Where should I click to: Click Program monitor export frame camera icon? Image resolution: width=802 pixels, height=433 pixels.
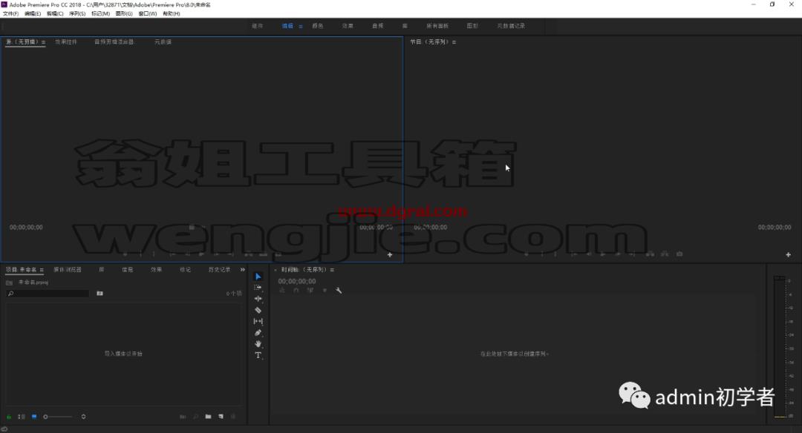click(679, 254)
